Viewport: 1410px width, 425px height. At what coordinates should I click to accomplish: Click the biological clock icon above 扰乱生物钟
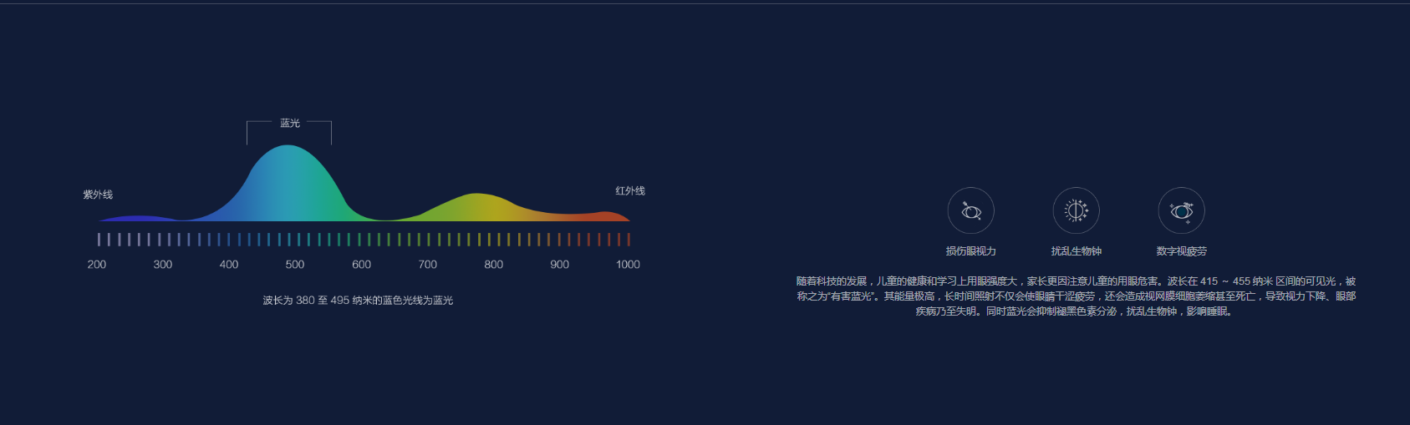[x=1076, y=210]
